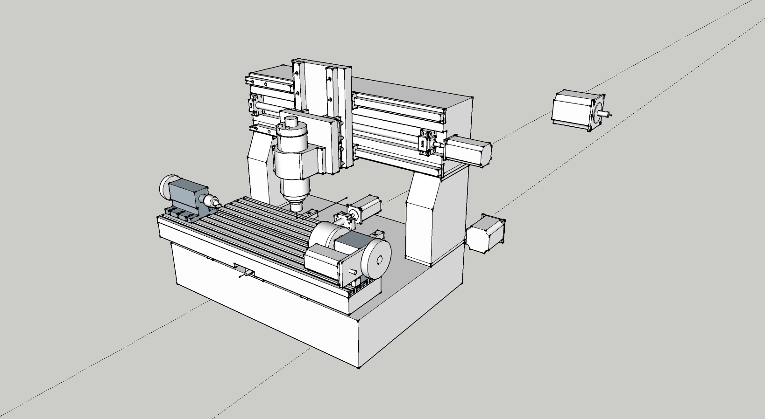Select the stepper motor beside the base's right side

[x=486, y=234]
